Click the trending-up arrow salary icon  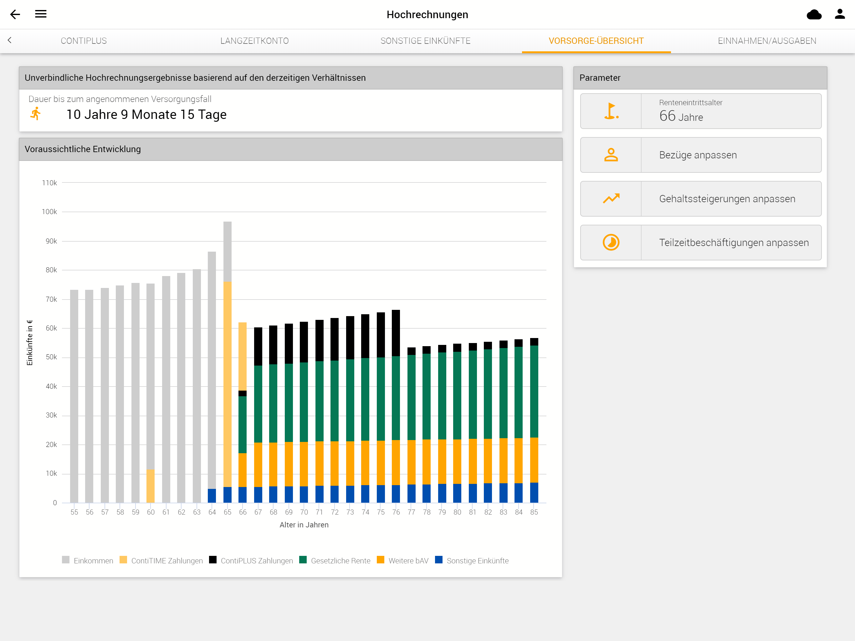(611, 198)
